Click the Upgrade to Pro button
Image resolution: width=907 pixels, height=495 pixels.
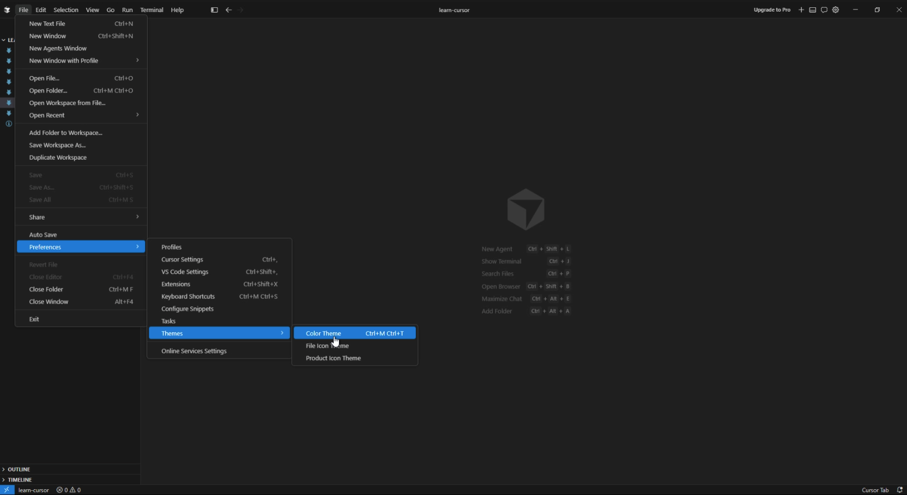coord(772,10)
